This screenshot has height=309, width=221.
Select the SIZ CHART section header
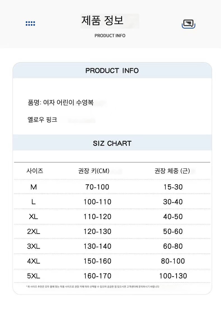[x=112, y=143]
